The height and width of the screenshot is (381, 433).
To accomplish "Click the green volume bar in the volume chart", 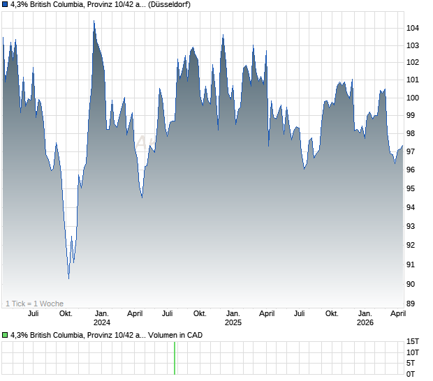I will [x=175, y=358].
